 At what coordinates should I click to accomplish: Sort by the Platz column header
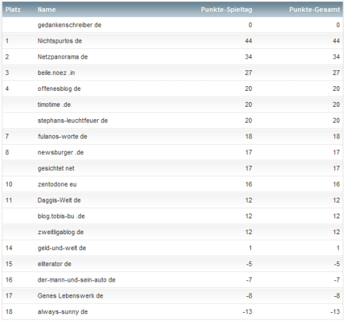tap(13, 10)
